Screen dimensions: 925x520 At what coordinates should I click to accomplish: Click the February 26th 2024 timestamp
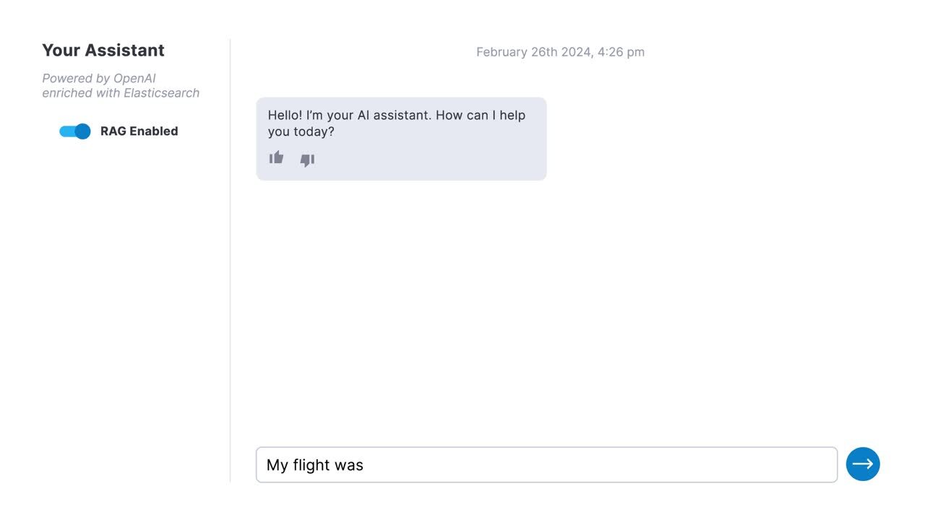tap(560, 52)
